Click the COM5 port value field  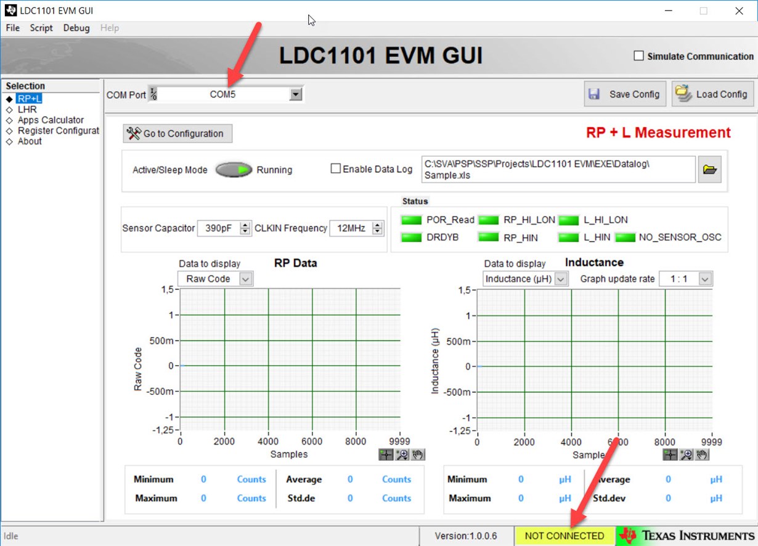coord(222,94)
